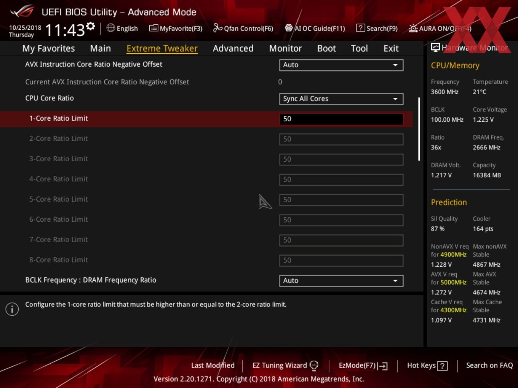
Task: Switch to the Main tab
Action: click(101, 48)
